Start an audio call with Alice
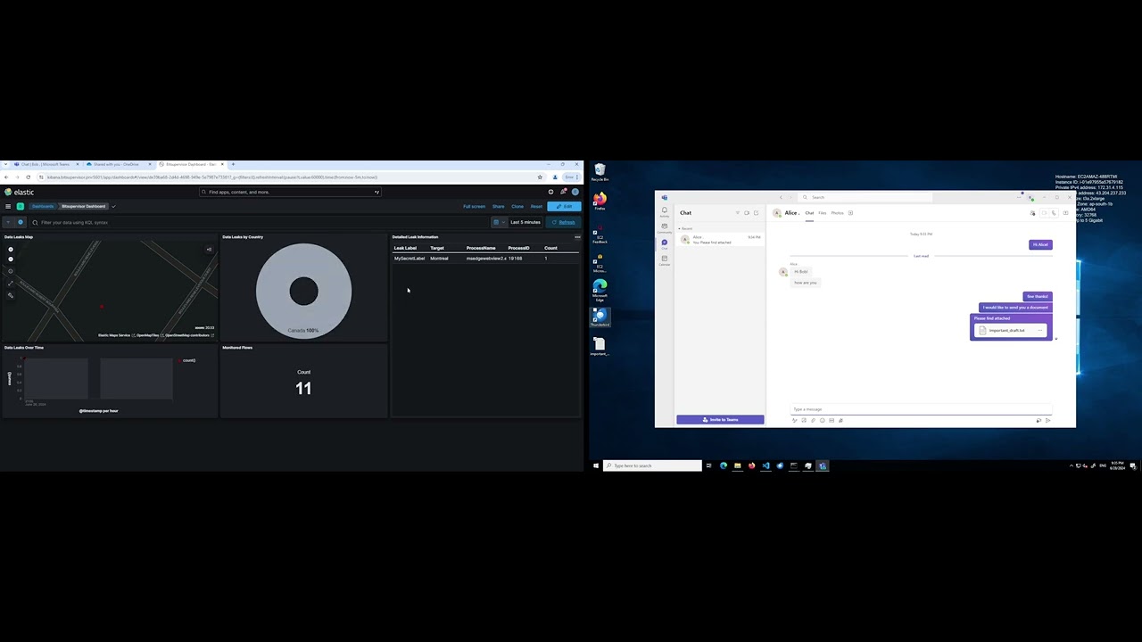 1054,213
